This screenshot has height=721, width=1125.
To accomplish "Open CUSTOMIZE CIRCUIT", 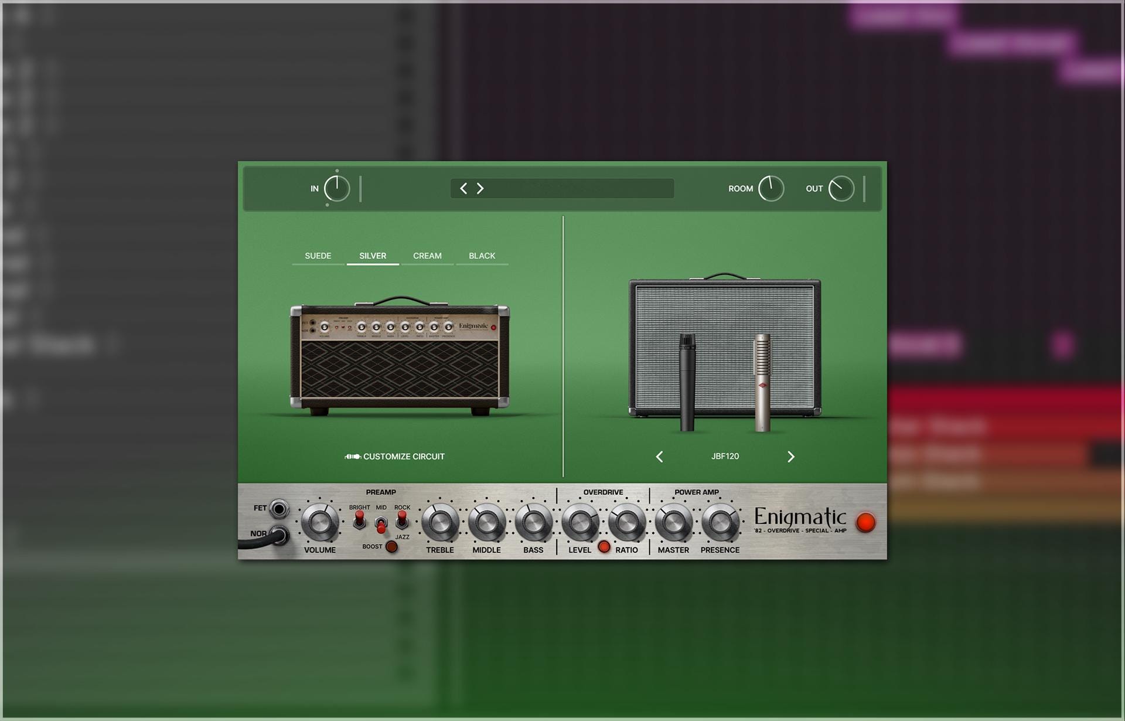I will click(x=394, y=457).
